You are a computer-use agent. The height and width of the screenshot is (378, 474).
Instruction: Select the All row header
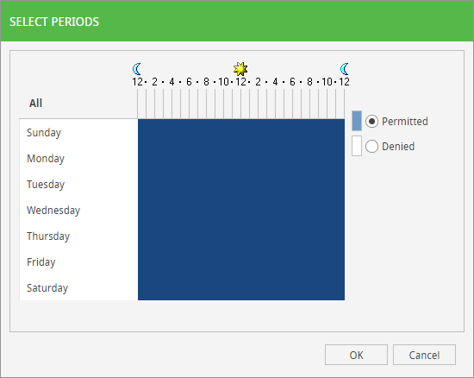click(x=35, y=104)
